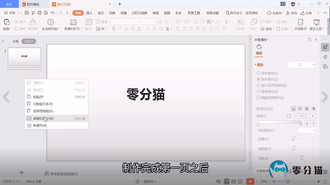Check the hide background graphics (隐藏背景图形) box
The height and width of the screenshot is (185, 330).
259,97
